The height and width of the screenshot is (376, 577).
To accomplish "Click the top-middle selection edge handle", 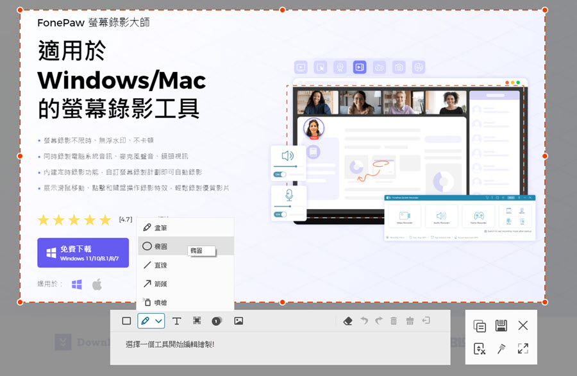I will [x=282, y=10].
